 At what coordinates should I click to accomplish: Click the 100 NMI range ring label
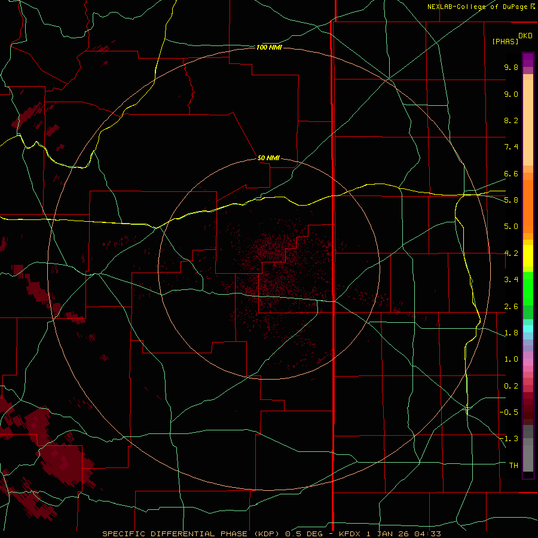[x=269, y=47]
